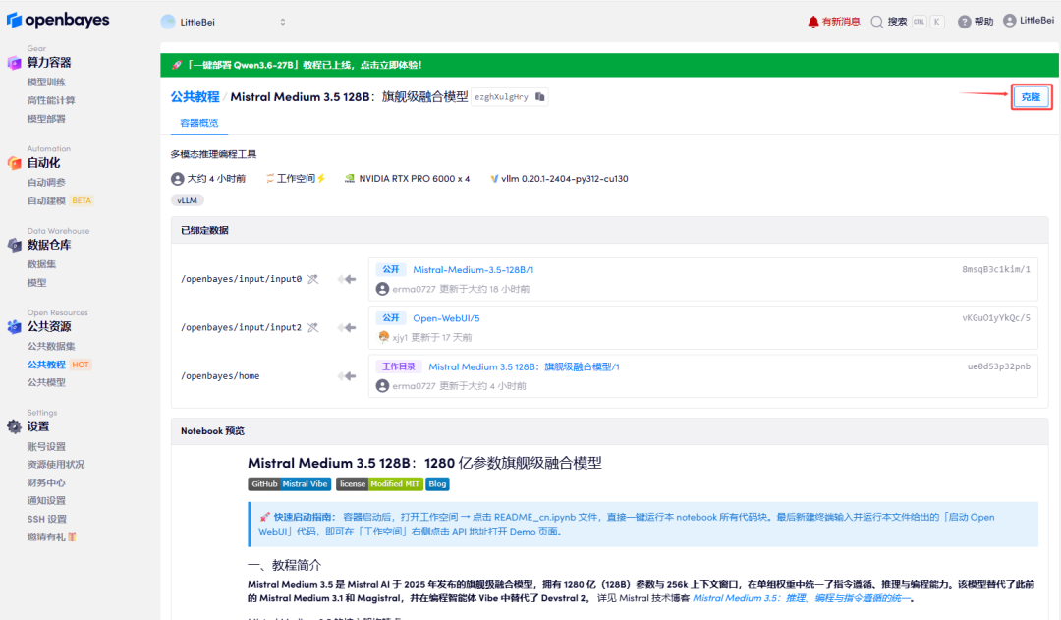Open 数据集 in the sidebar
This screenshot has height=620, width=1061.
pyautogui.click(x=41, y=264)
